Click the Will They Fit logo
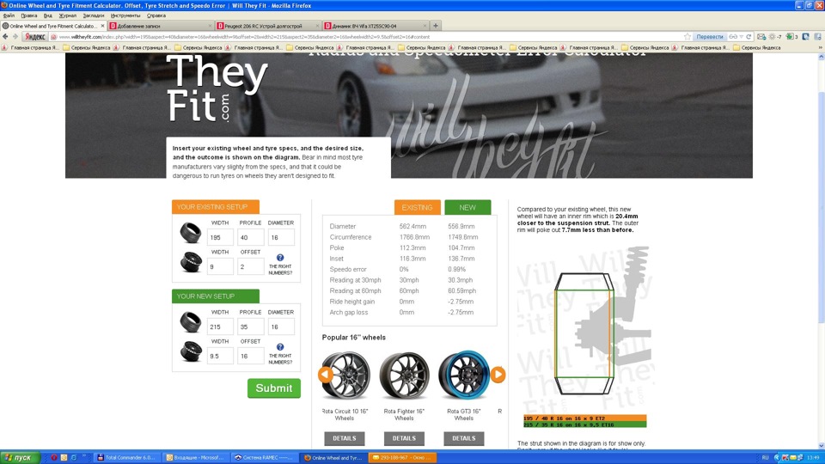The width and height of the screenshot is (825, 464). [x=217, y=88]
